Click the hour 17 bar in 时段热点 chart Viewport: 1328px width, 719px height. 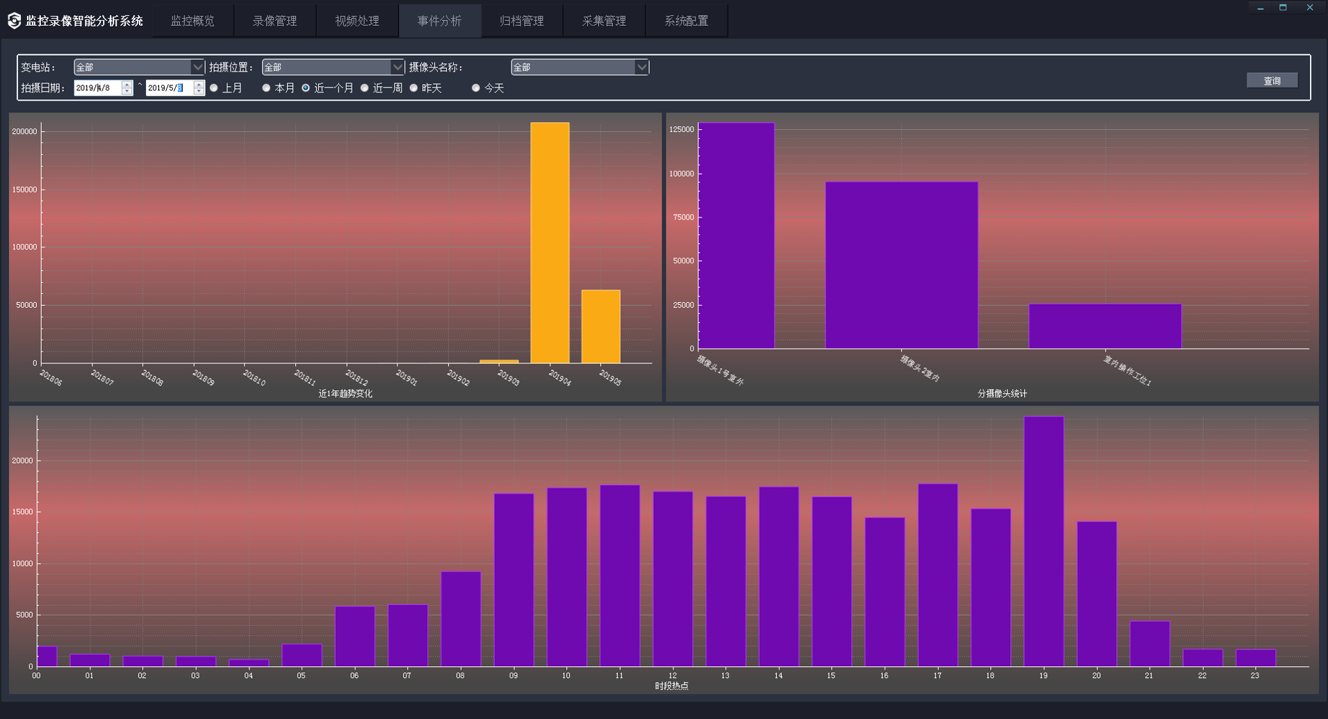coord(937,575)
